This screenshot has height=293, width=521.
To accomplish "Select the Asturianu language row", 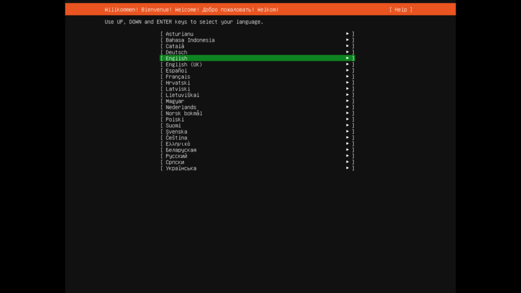I will click(x=257, y=34).
